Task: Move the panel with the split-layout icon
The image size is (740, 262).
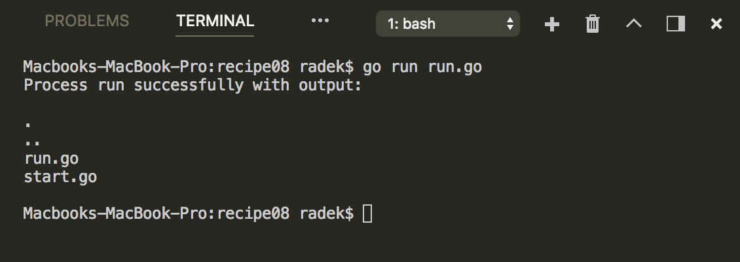Action: tap(675, 24)
